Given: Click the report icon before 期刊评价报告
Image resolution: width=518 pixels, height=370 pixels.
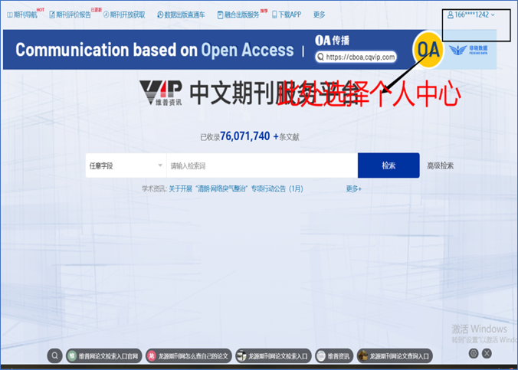Looking at the screenshot, I should [52, 15].
